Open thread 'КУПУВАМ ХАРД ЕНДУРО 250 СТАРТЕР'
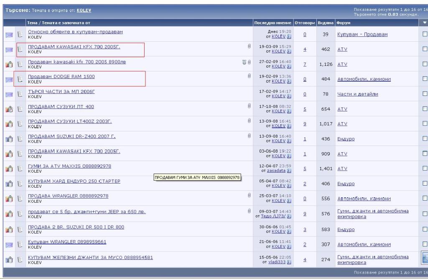The width and height of the screenshot is (428, 279). (74, 181)
